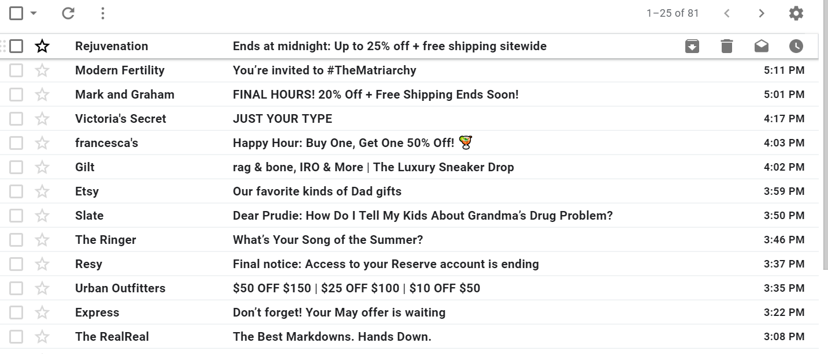The height and width of the screenshot is (354, 828).
Task: Tick the checkbox for the Modern Fertility email
Action: coord(16,70)
